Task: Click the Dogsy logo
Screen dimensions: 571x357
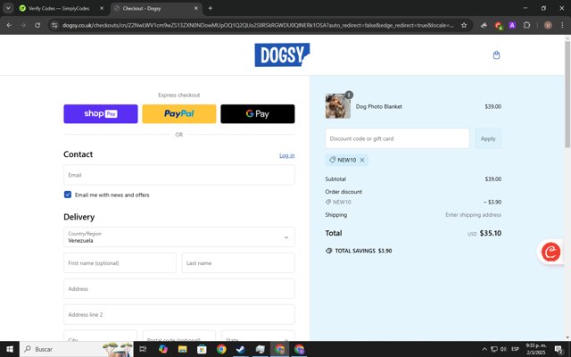Action: point(282,55)
